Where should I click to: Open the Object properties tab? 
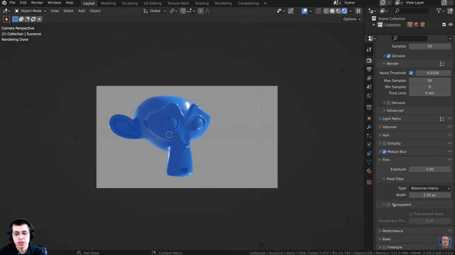click(x=369, y=118)
